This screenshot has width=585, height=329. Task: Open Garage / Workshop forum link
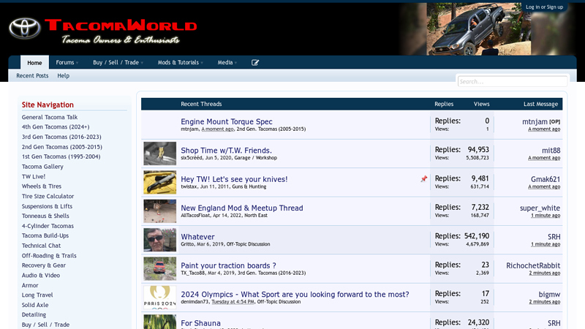(255, 158)
